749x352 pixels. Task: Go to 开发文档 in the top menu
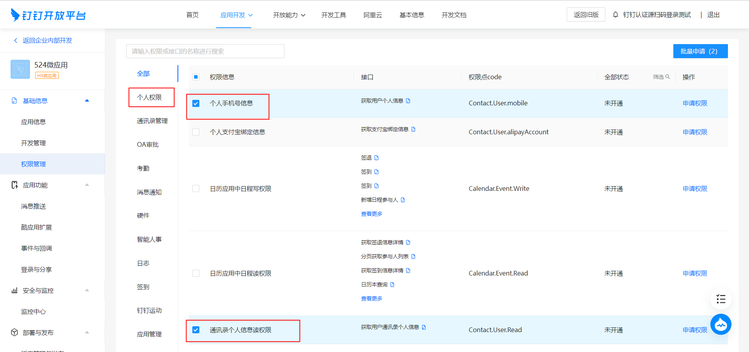pos(454,15)
